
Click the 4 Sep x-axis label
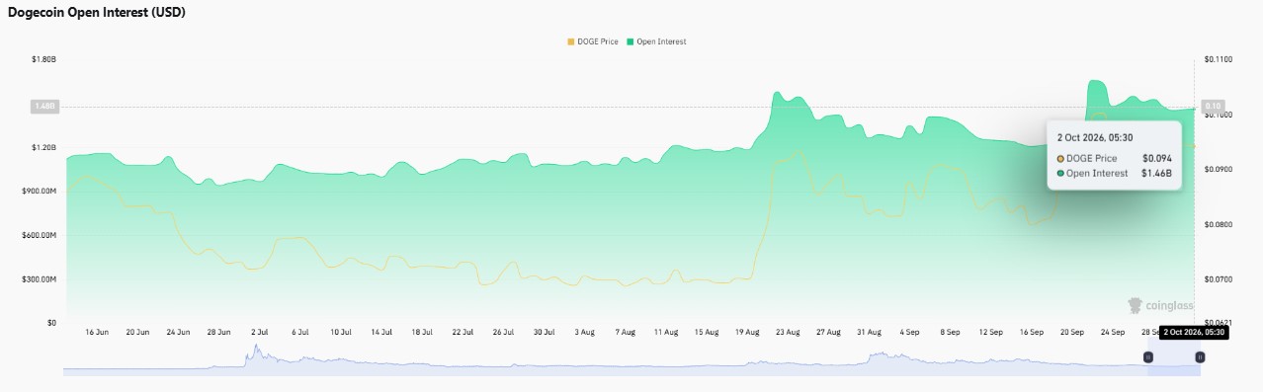click(x=909, y=333)
